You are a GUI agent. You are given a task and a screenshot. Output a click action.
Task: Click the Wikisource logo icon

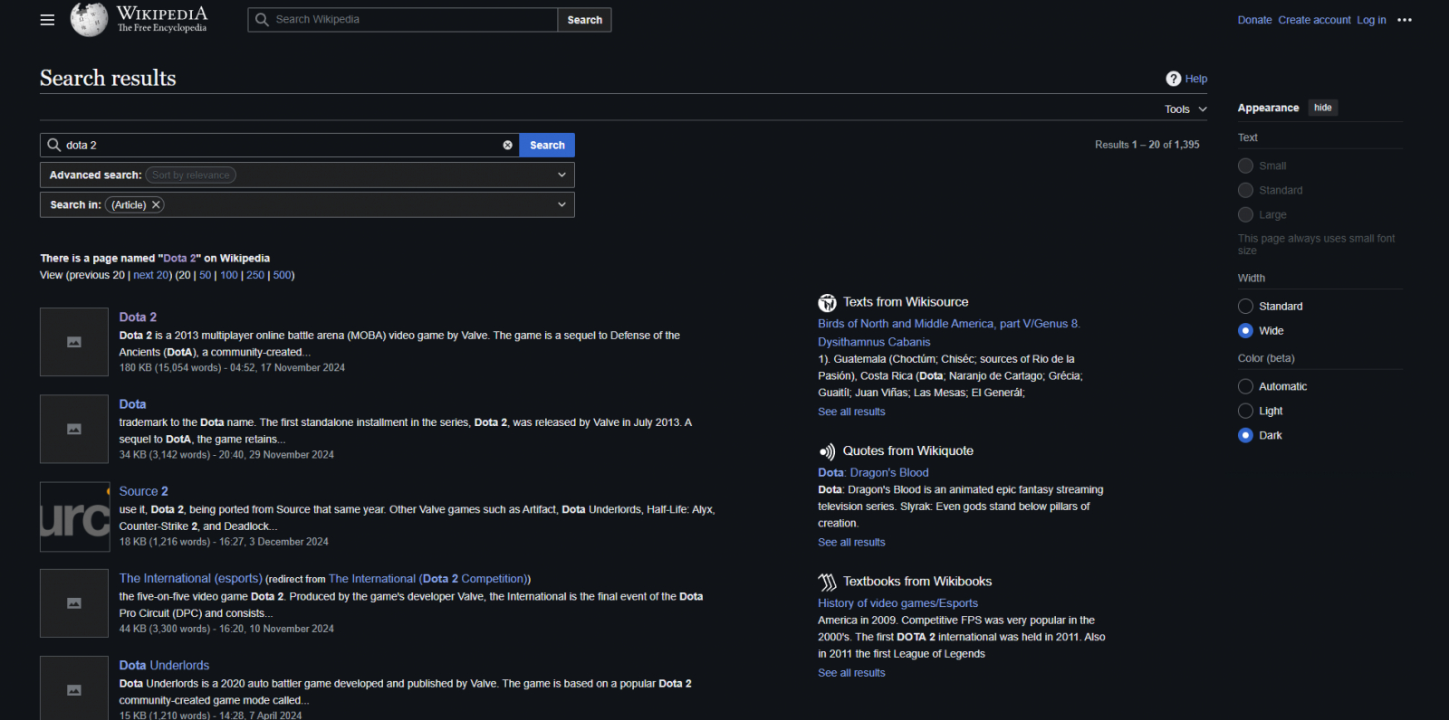827,303
